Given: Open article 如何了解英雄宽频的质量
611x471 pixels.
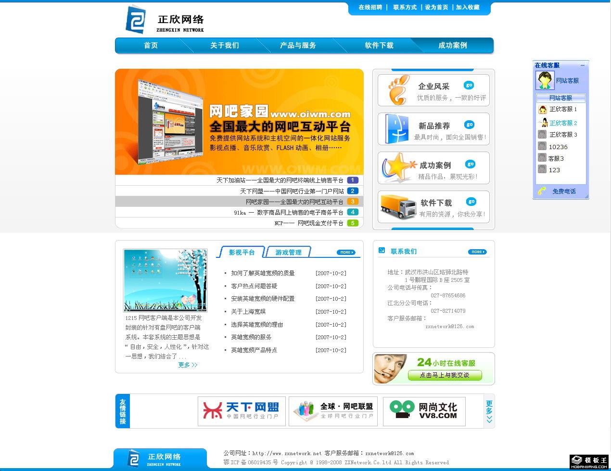Looking at the screenshot, I should tap(263, 273).
